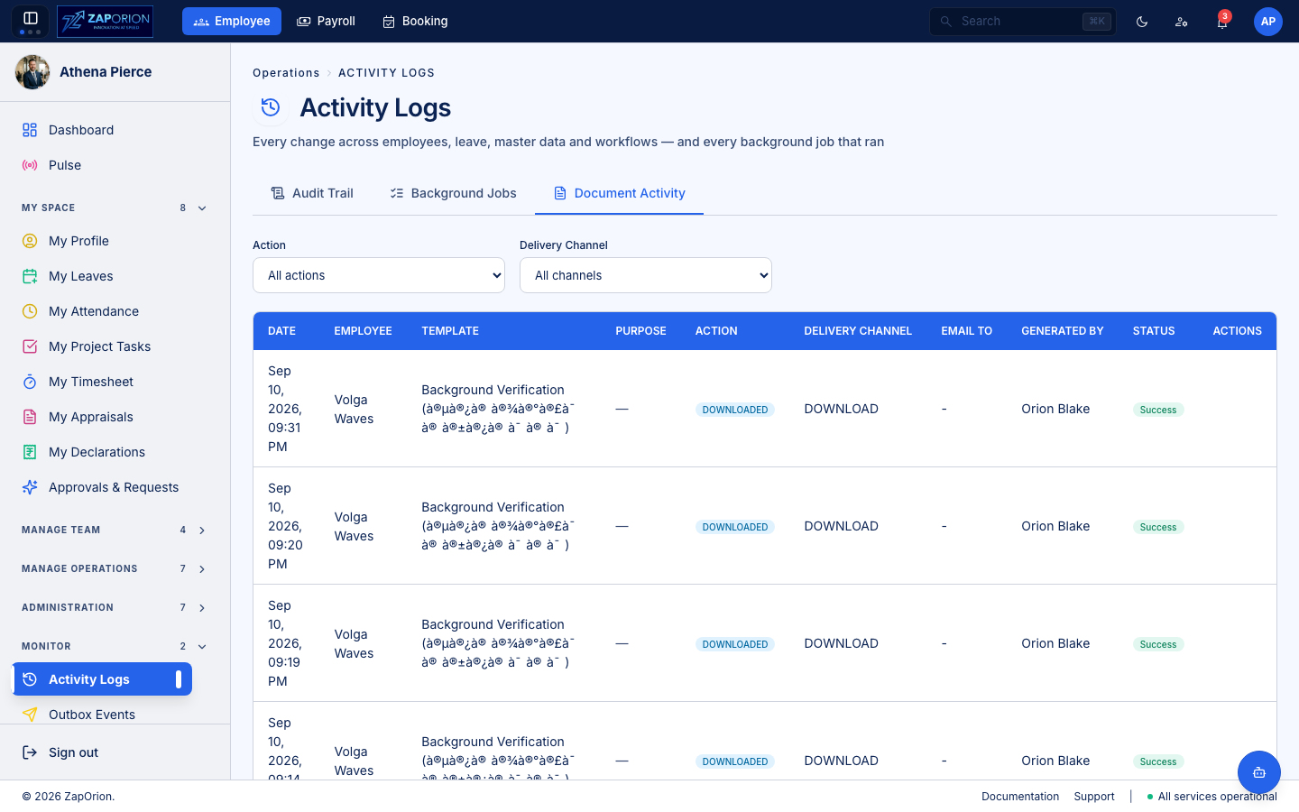Toggle the sidebar collapse icon

click(30, 19)
